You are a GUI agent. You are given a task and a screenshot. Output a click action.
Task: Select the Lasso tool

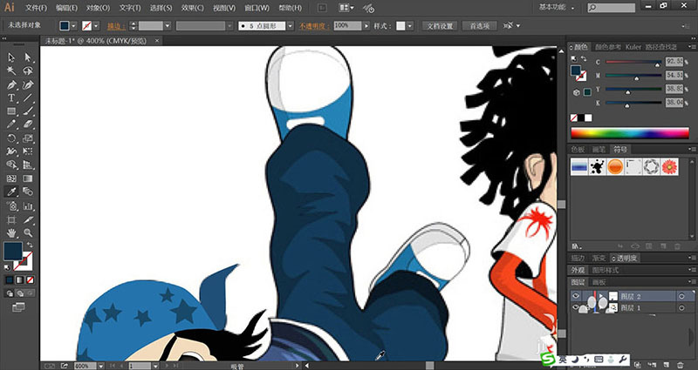point(28,71)
